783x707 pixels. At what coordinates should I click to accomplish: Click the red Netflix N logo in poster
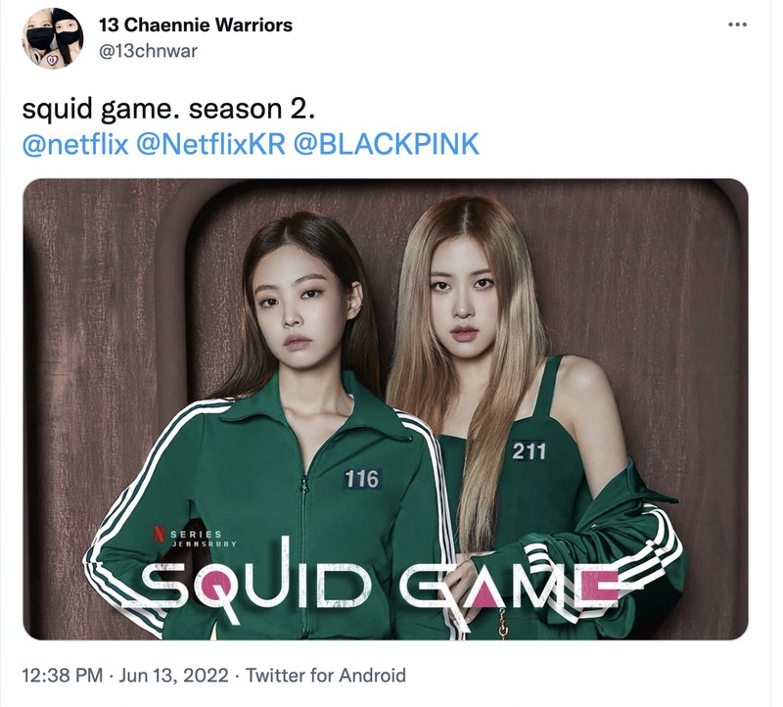pos(159,533)
